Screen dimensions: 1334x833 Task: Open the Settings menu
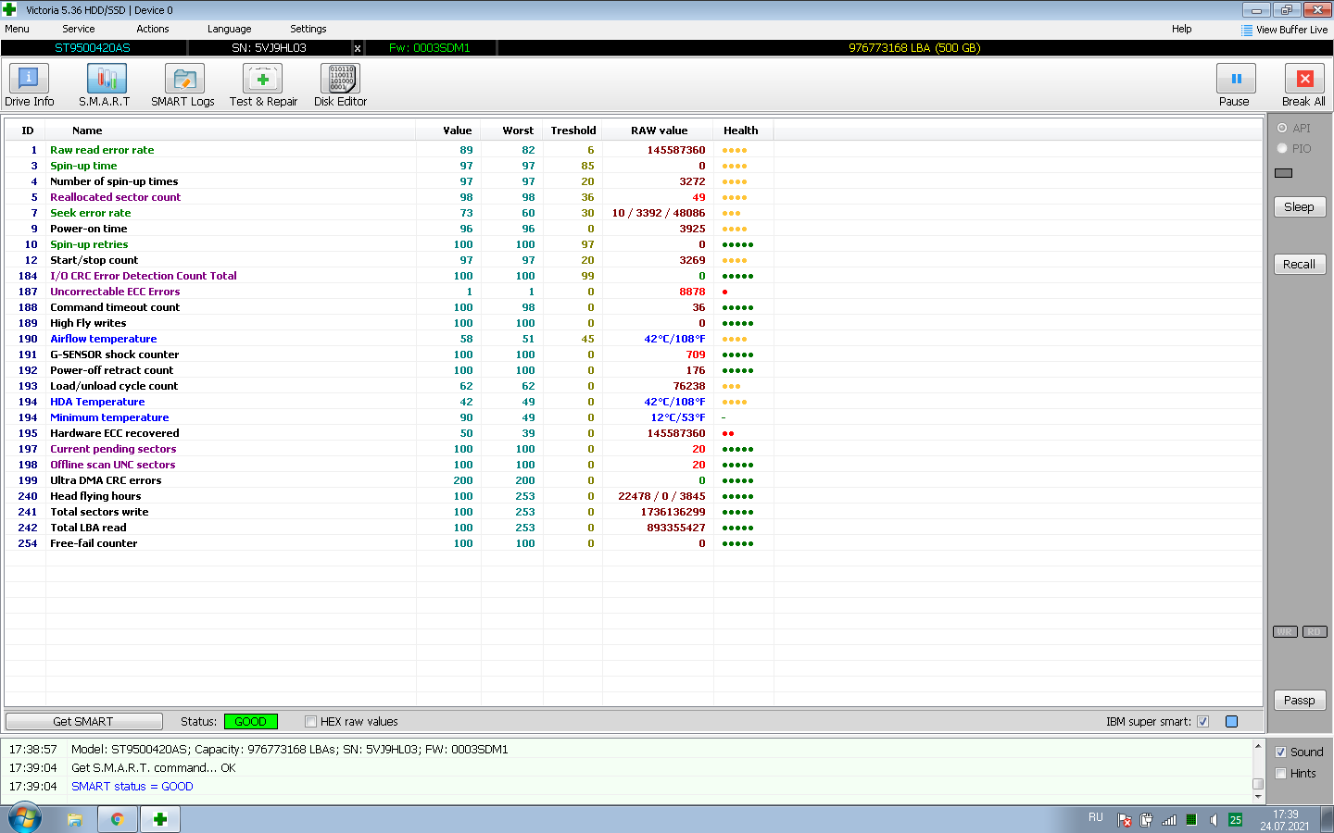point(308,30)
